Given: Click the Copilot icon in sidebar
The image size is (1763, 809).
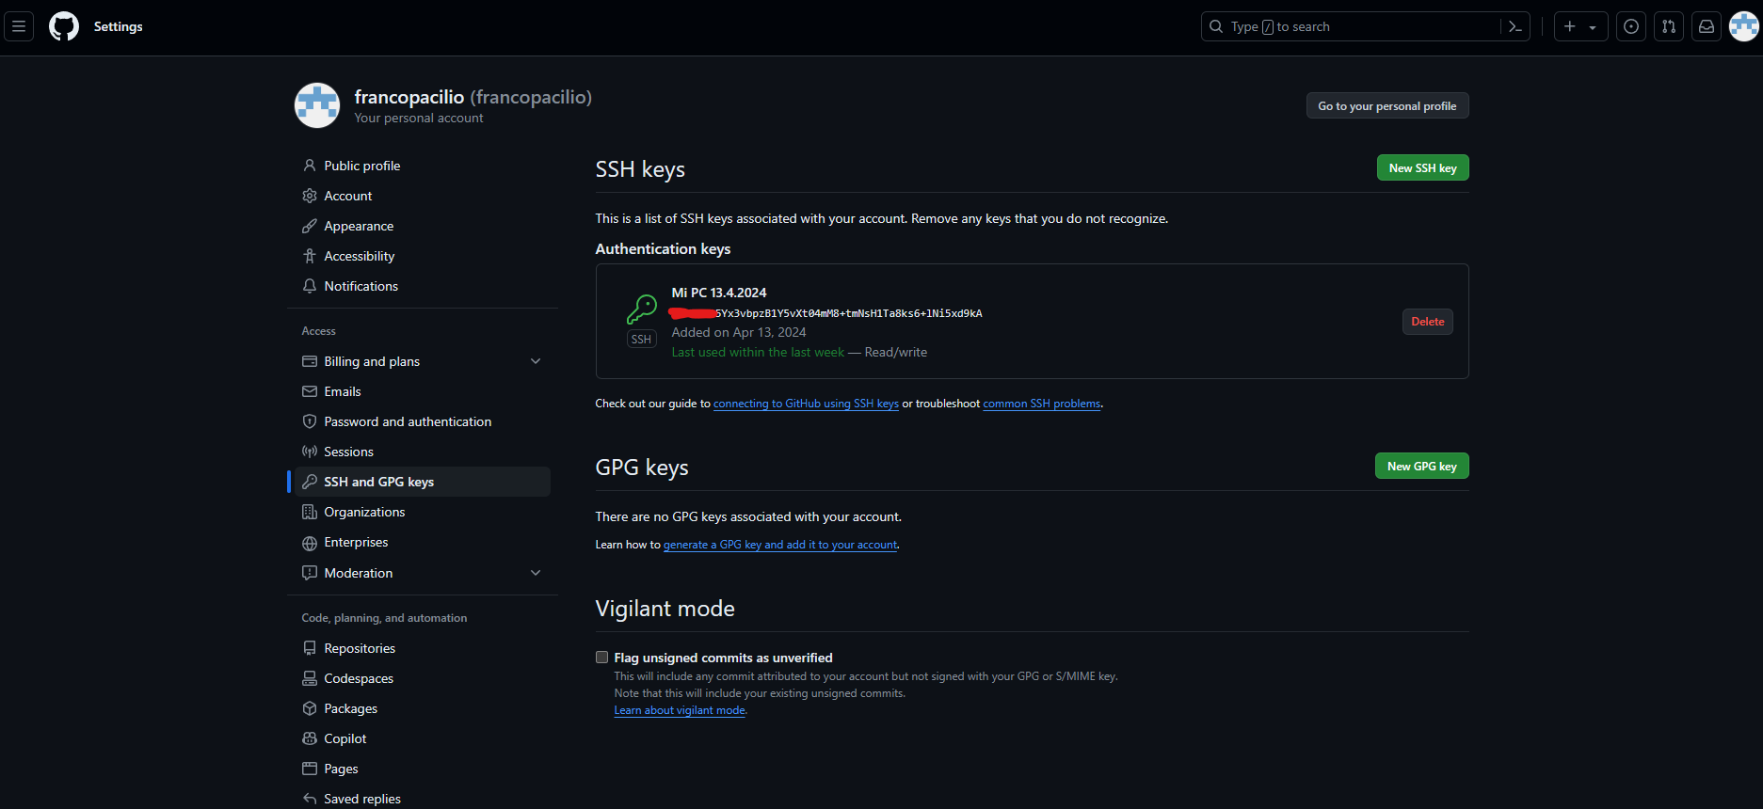Looking at the screenshot, I should (x=310, y=738).
